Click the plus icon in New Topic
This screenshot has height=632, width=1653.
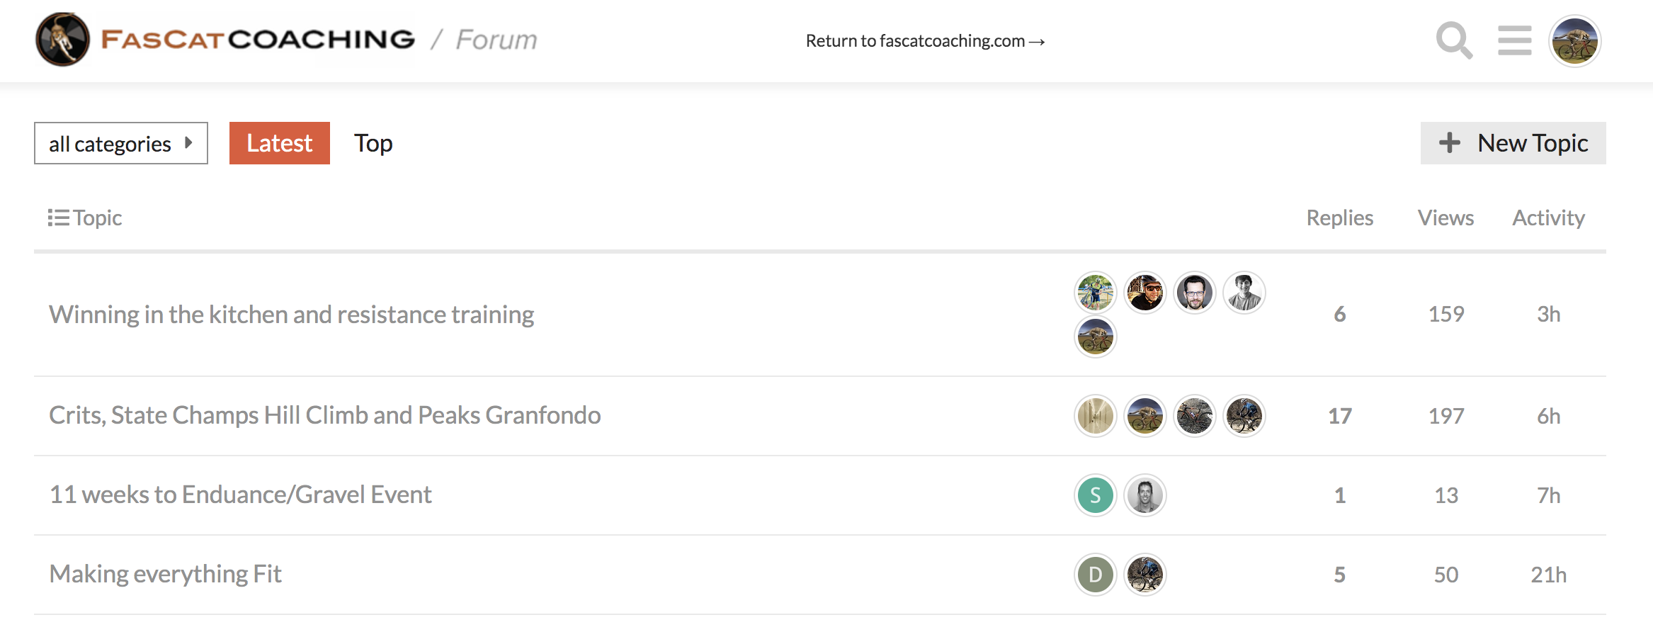(1449, 143)
